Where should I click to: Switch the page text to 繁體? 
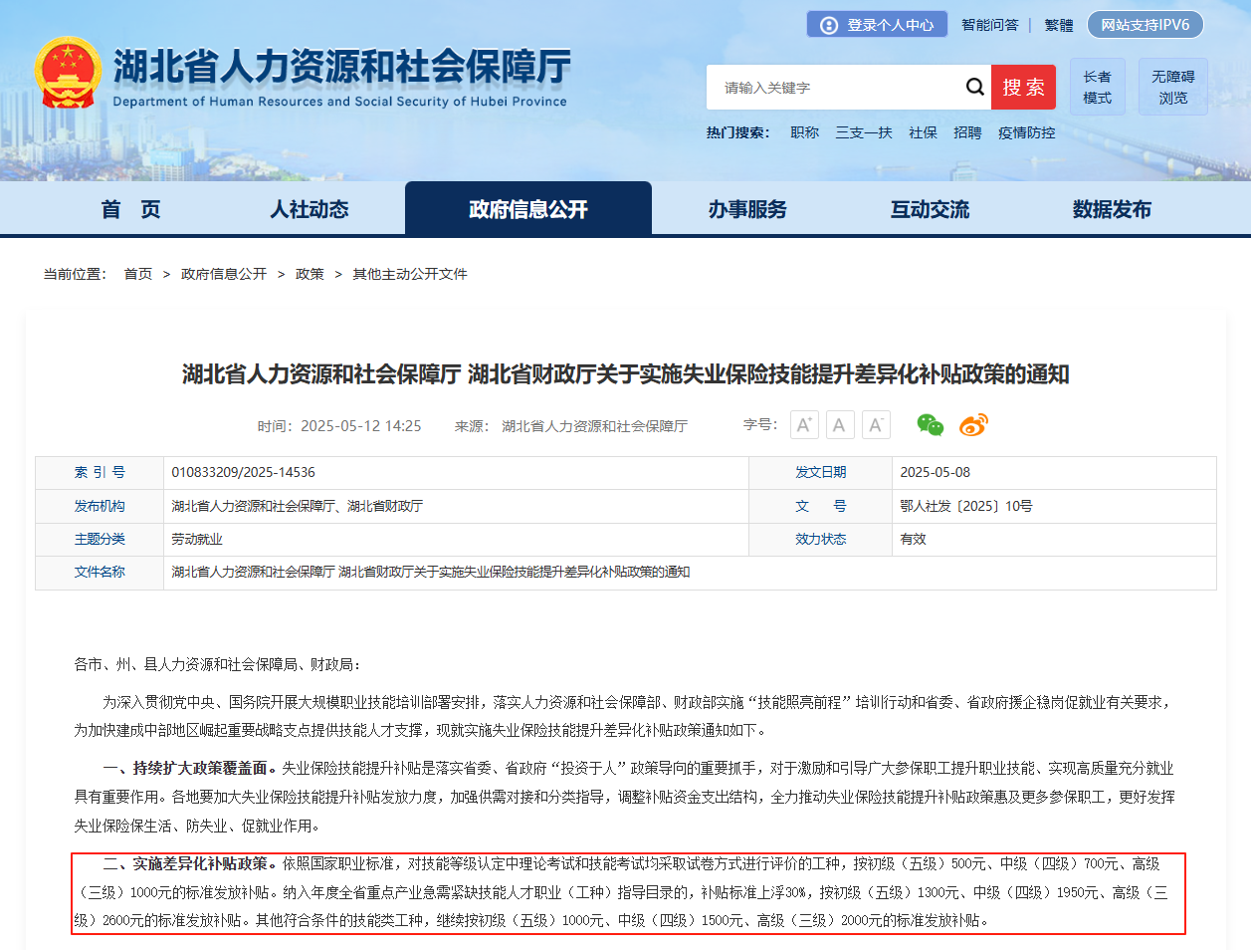1059,25
